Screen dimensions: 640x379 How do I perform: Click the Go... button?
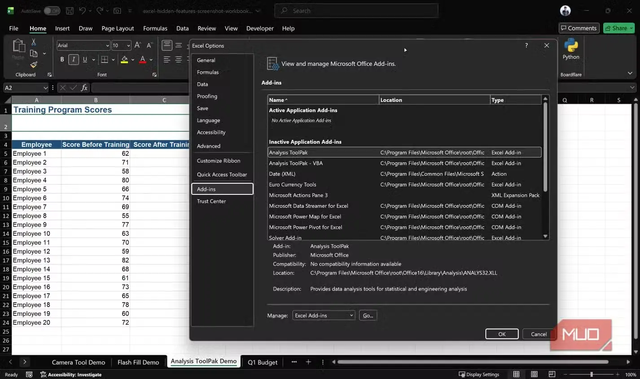[368, 316]
